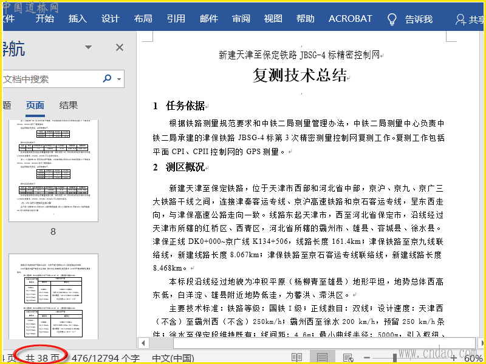Open the 引用 ribbon tab
This screenshot has width=486, height=364.
[176, 19]
